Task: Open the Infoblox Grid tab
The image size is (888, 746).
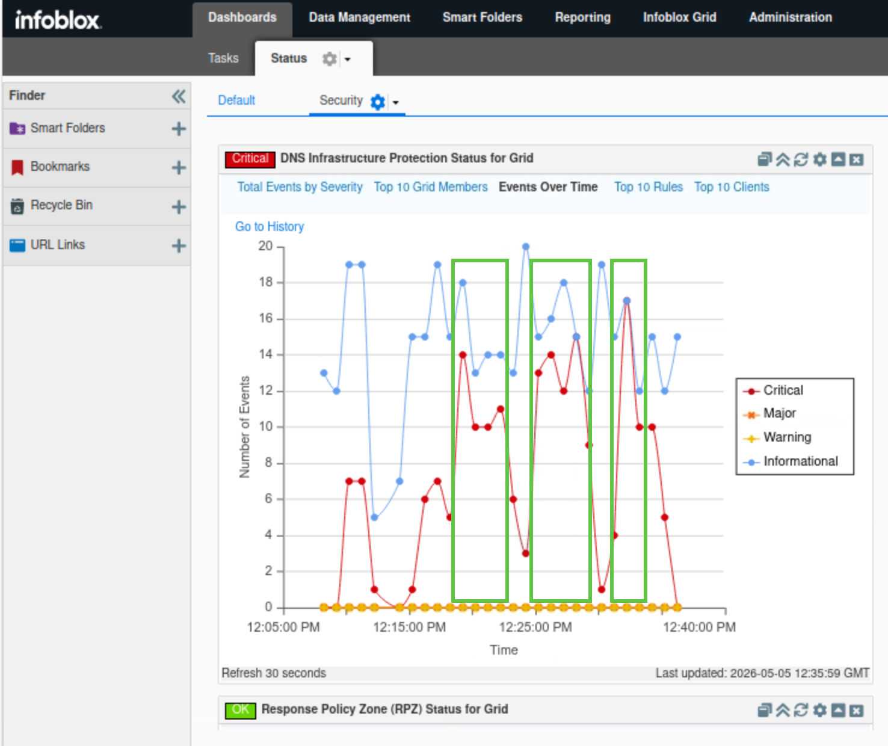Action: pyautogui.click(x=680, y=17)
